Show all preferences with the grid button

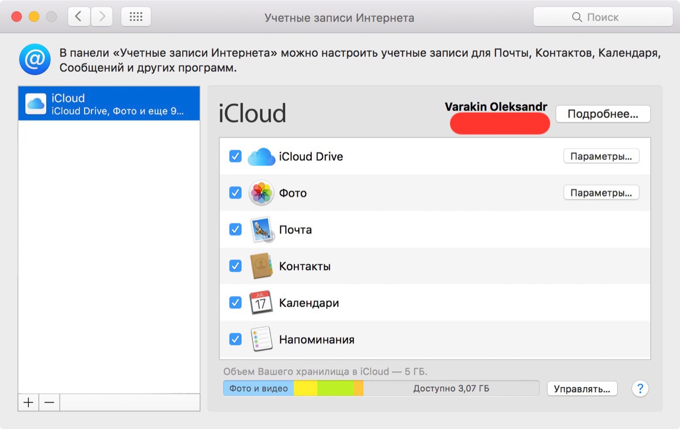click(136, 17)
